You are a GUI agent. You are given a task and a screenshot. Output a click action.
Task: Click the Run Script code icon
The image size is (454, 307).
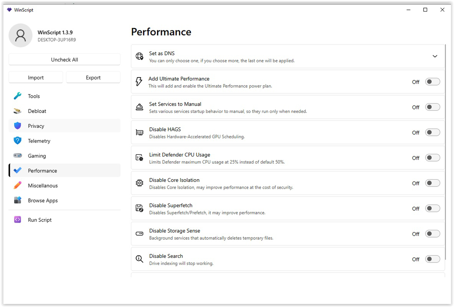point(17,220)
